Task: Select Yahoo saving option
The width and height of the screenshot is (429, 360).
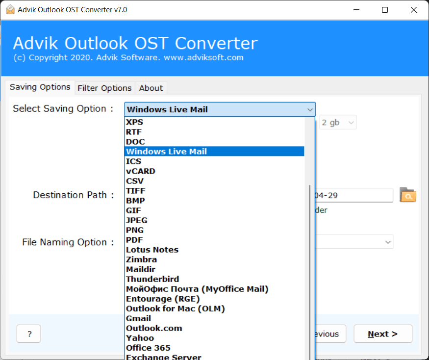Action: (214, 338)
